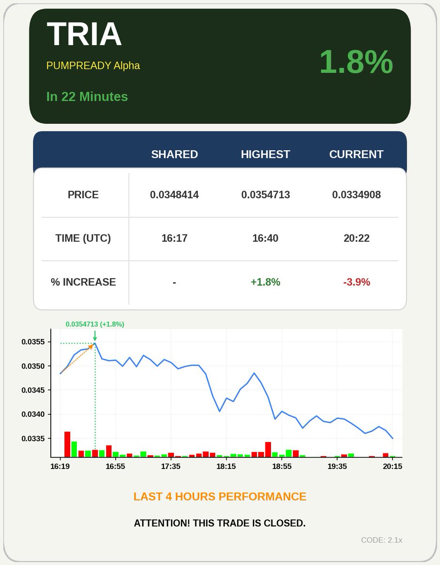Click shared time 16:17
Viewport: 440px width, 565px height.
point(174,238)
